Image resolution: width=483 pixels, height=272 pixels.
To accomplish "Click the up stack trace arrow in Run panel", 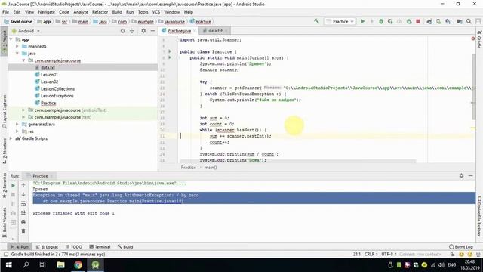I will (23, 185).
